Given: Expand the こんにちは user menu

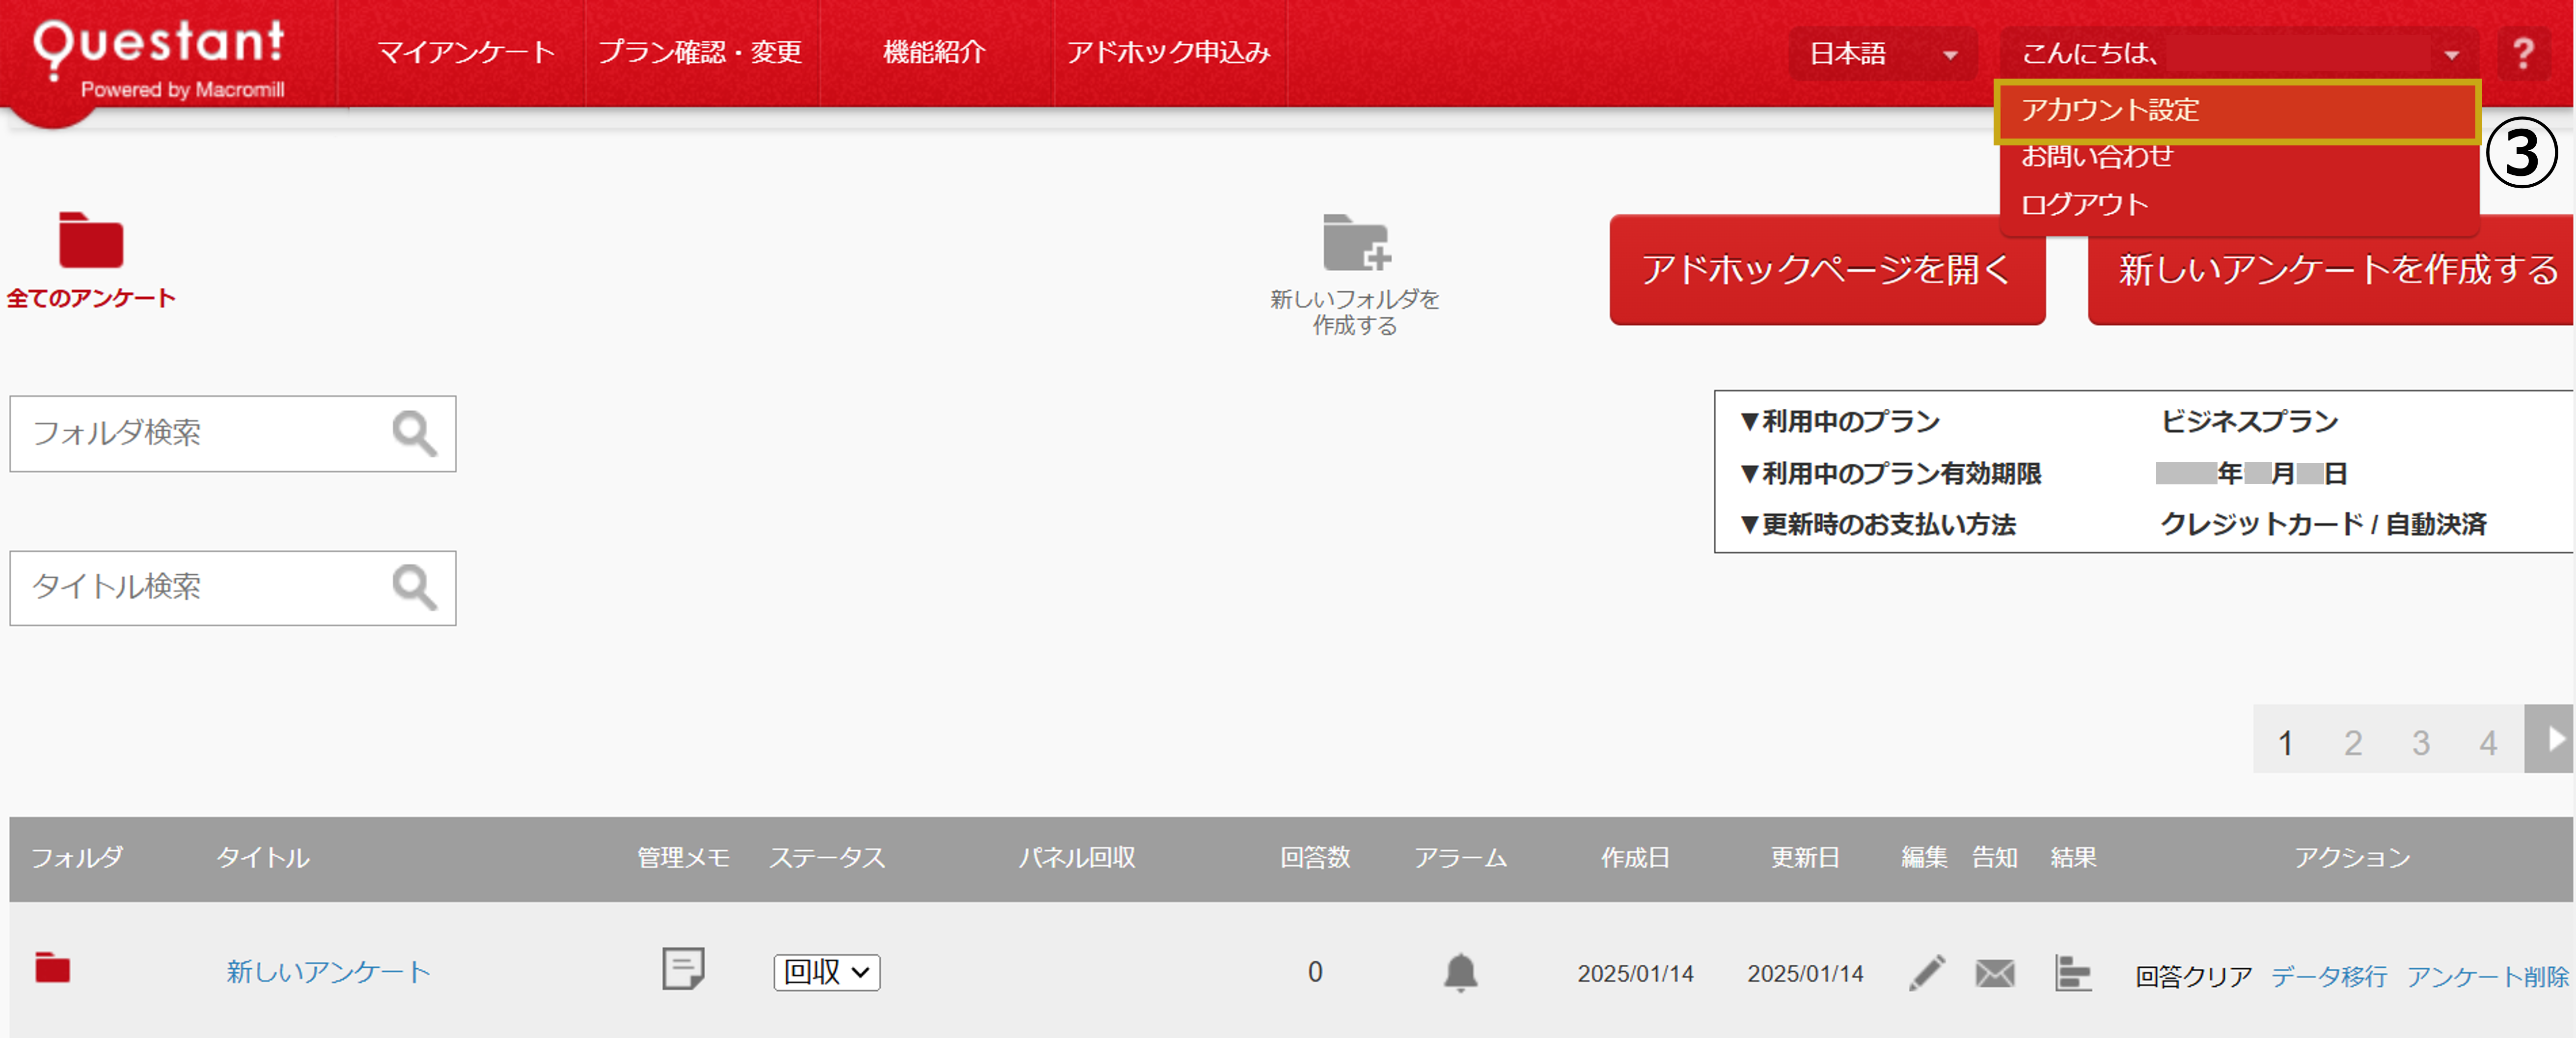Looking at the screenshot, I should point(2240,53).
